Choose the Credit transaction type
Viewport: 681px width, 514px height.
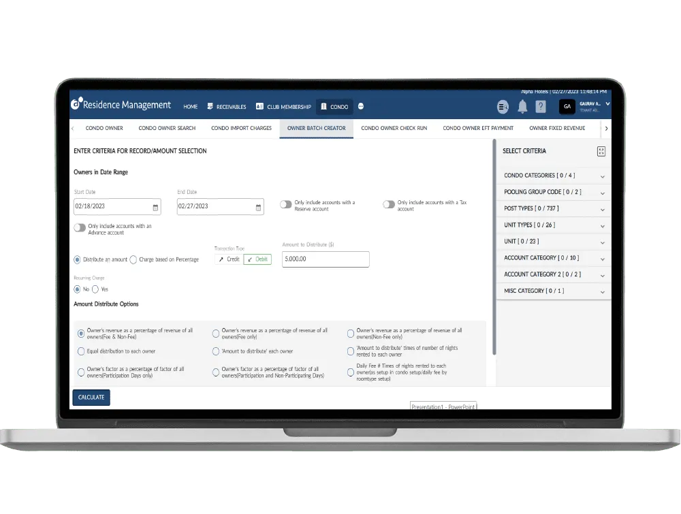coord(228,259)
